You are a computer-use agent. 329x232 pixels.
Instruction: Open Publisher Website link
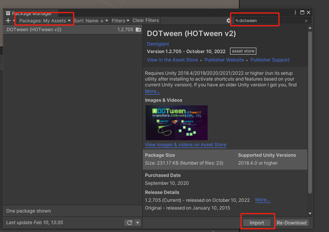(224, 60)
